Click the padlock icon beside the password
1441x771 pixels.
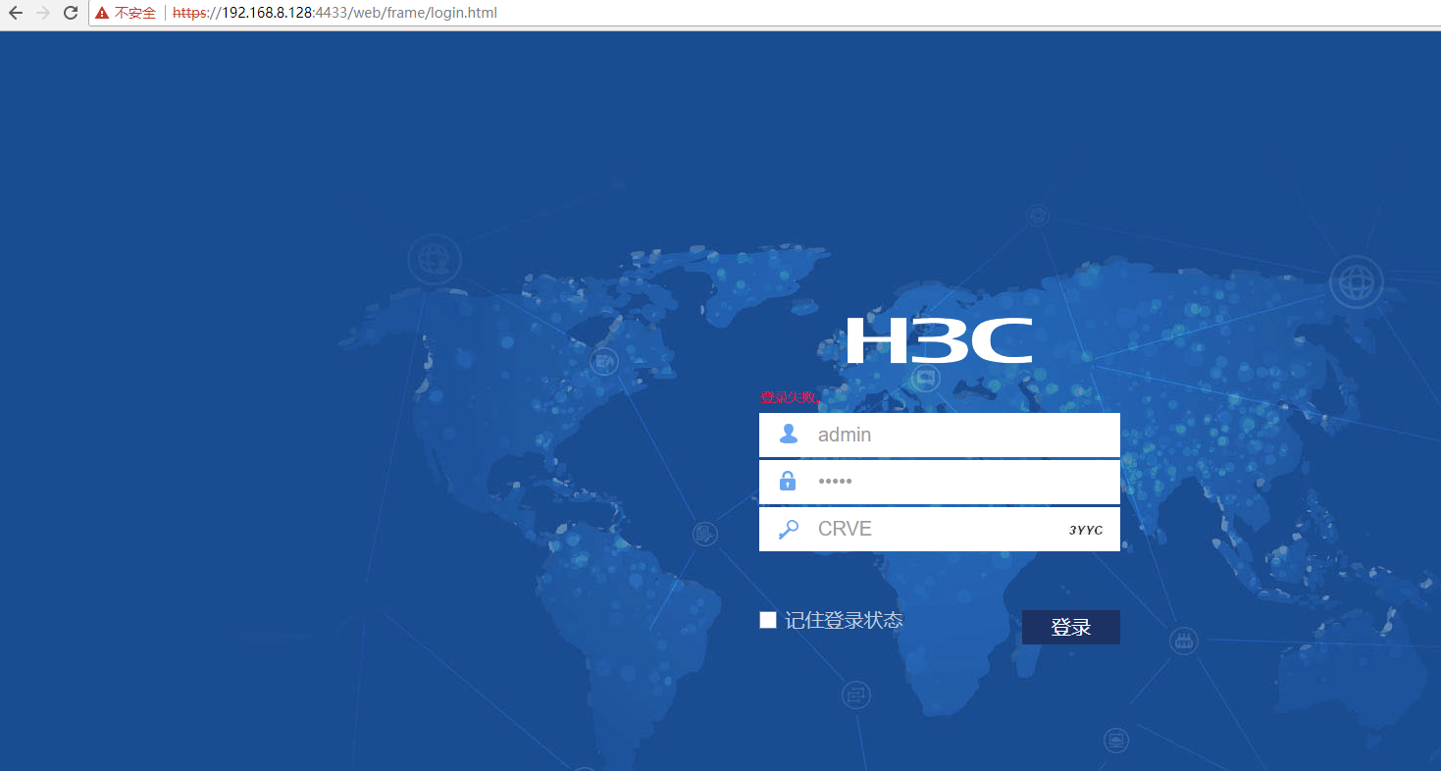pyautogui.click(x=788, y=481)
